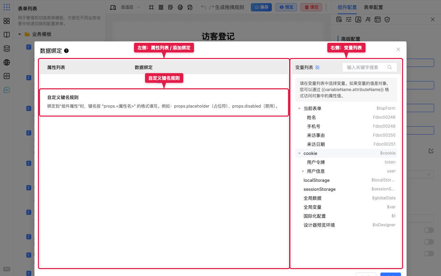Expand the 用户信息 tree node

pos(303,171)
